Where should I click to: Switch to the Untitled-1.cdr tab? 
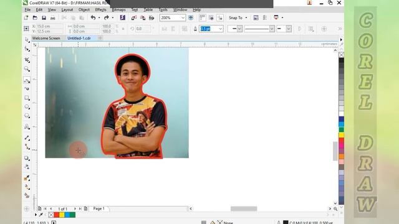(x=79, y=38)
